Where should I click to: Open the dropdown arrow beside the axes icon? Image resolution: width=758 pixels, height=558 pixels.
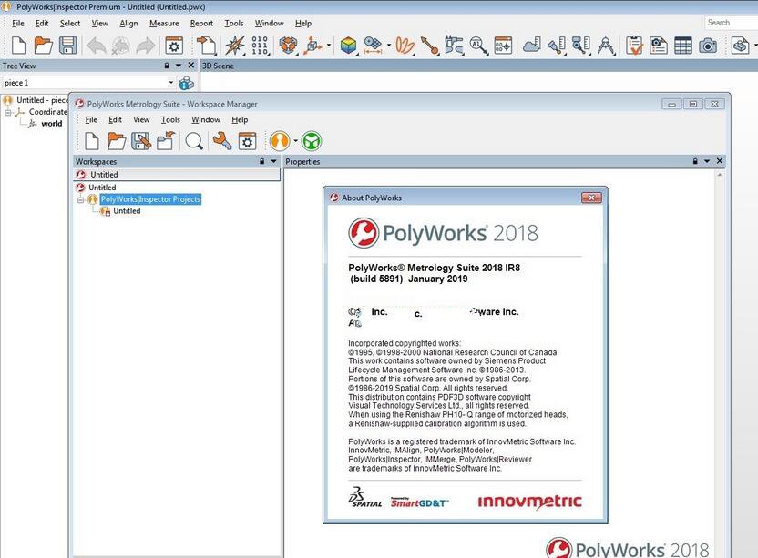329,46
